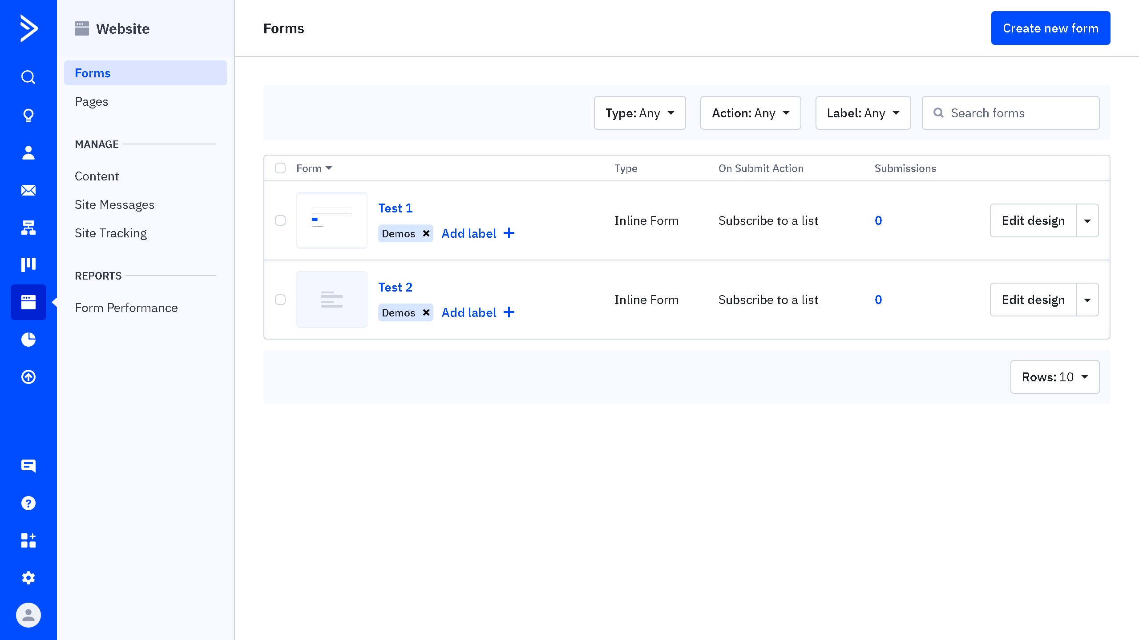Screen dimensions: 1139x640
Task: Open Form Performance report
Action: (x=126, y=308)
